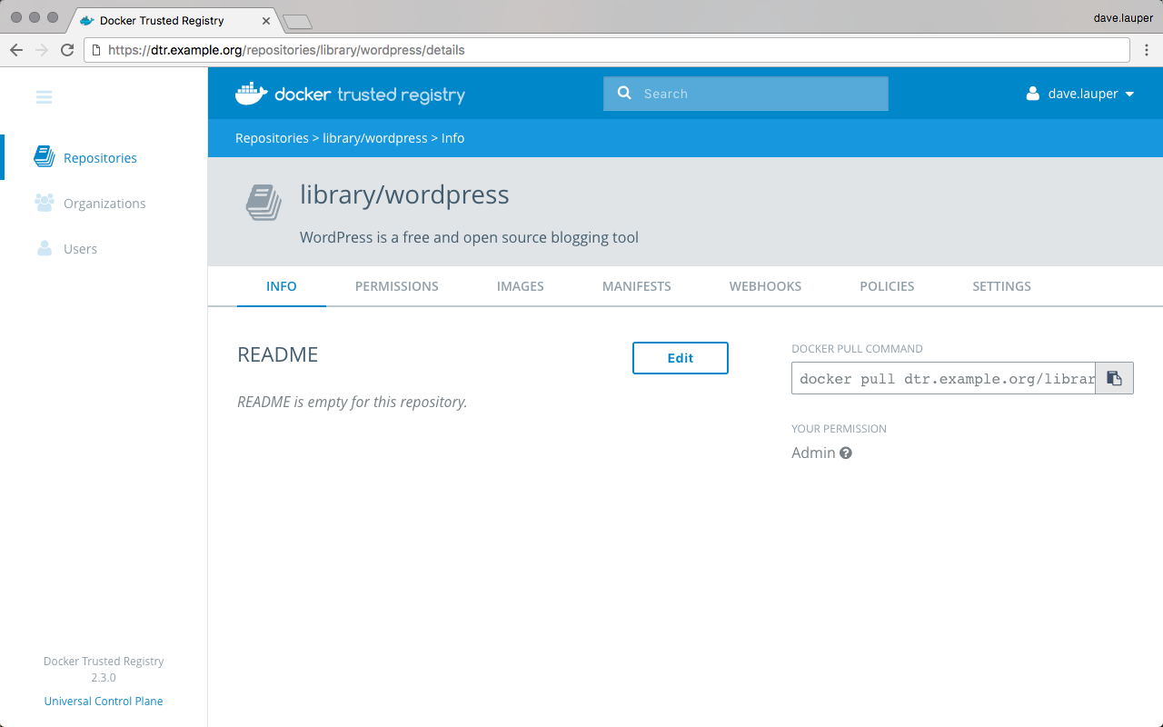Click the docker pull command text field

(x=943, y=379)
